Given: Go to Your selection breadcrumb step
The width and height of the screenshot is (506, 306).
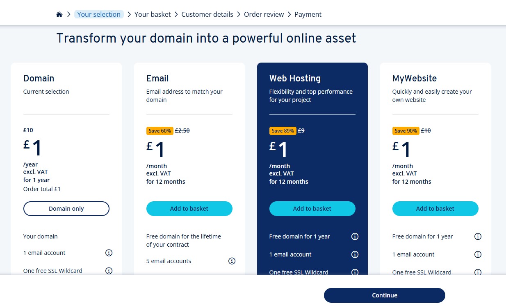Looking at the screenshot, I should (99, 14).
